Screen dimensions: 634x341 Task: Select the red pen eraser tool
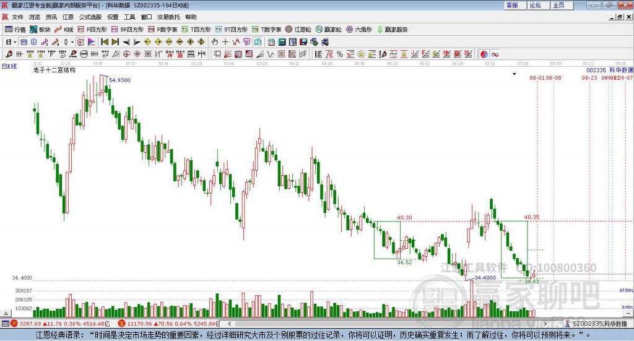click(9, 54)
